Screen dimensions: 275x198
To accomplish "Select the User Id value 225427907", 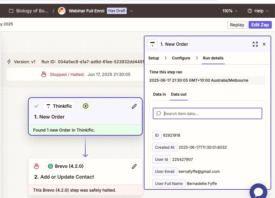I will pyautogui.click(x=182, y=160).
